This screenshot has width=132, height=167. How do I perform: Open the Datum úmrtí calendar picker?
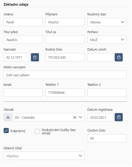coord(119,57)
